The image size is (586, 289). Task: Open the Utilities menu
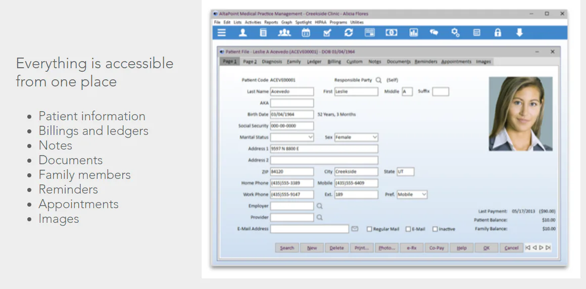[x=357, y=22]
